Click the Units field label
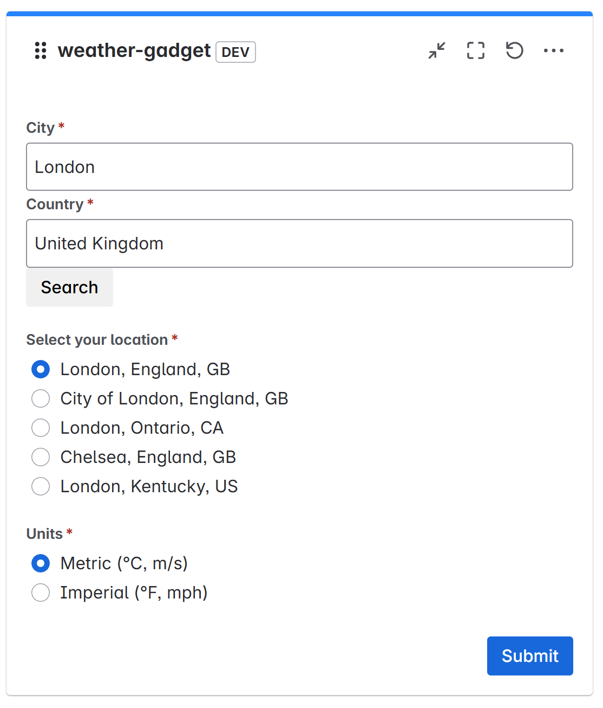Screen dimensions: 603x708 pos(44,534)
